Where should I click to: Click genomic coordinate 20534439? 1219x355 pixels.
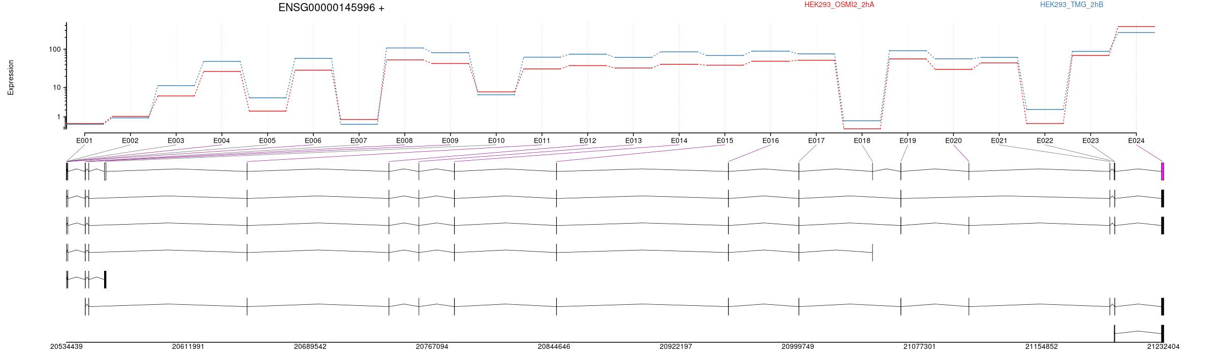point(67,347)
